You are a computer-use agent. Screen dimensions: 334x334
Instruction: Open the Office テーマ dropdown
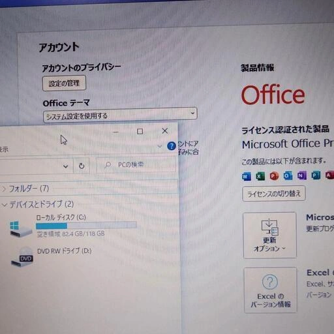(120, 115)
